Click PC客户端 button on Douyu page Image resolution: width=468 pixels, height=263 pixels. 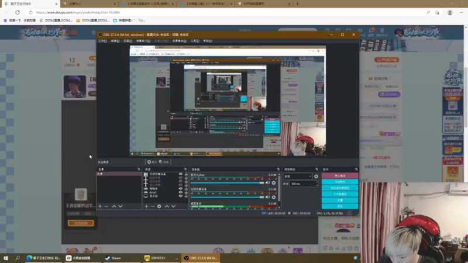point(387,60)
